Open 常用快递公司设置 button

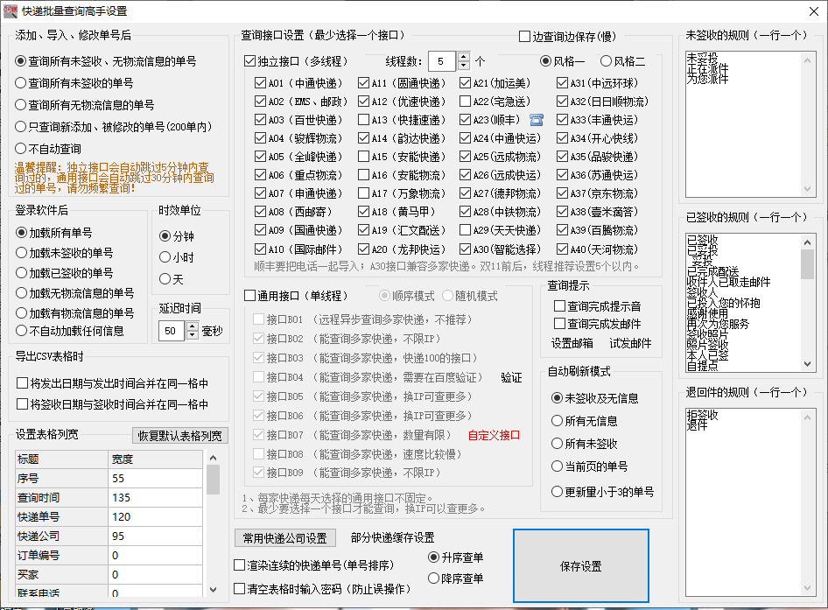285,538
